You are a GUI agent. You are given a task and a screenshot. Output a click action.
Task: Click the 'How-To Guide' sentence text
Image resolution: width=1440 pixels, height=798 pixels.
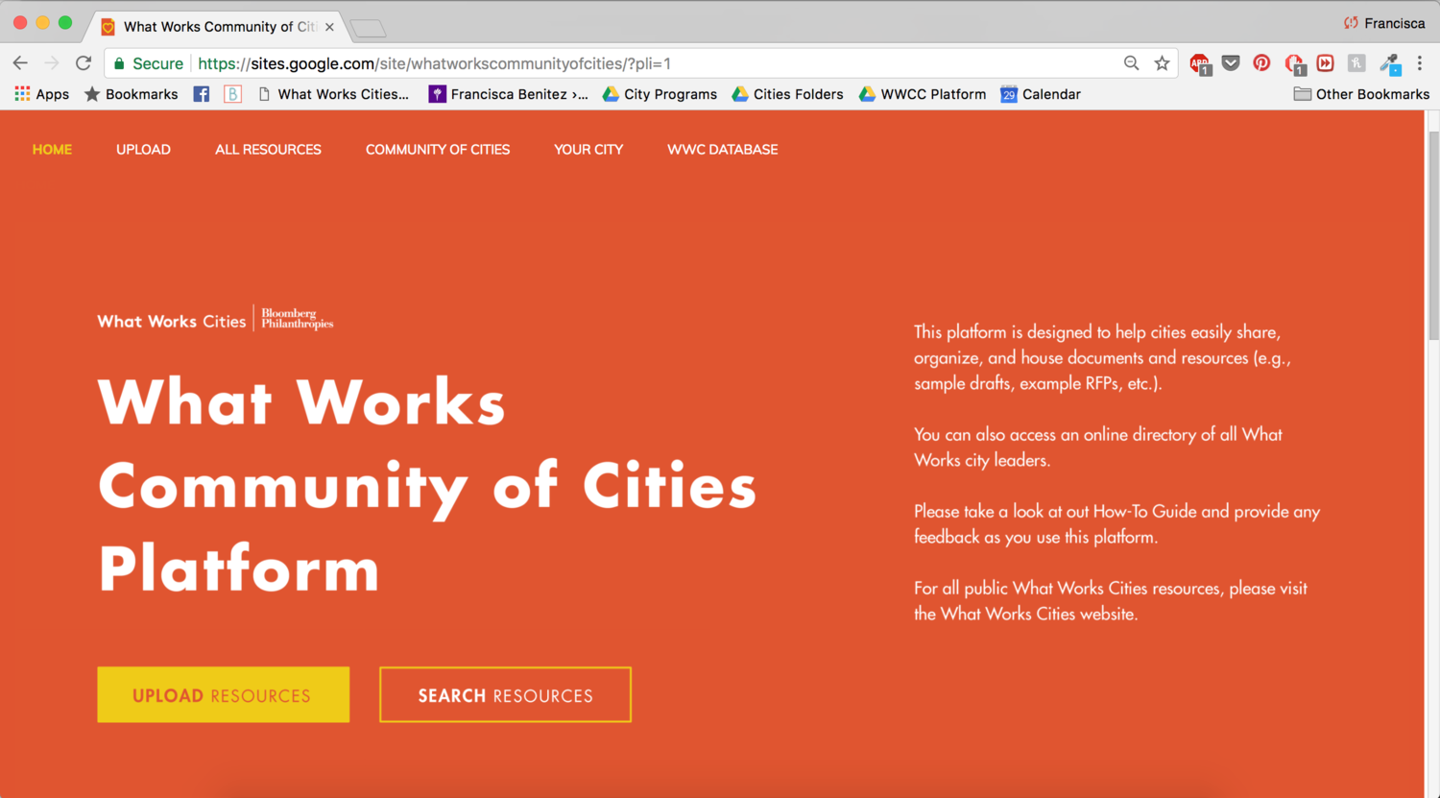(x=1116, y=524)
